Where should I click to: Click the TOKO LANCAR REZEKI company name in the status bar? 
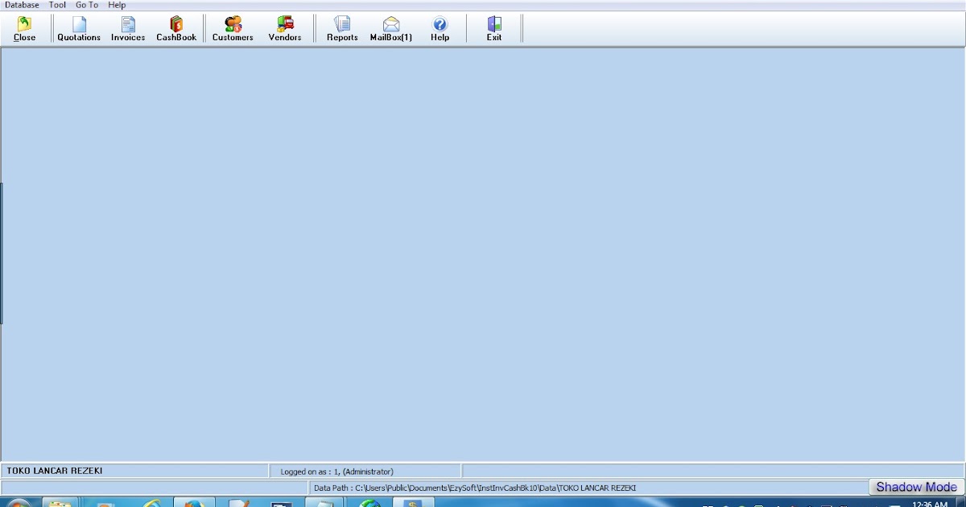click(x=55, y=471)
